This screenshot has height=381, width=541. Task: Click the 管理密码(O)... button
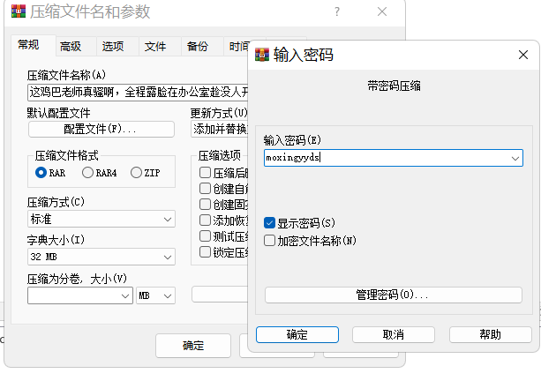393,295
